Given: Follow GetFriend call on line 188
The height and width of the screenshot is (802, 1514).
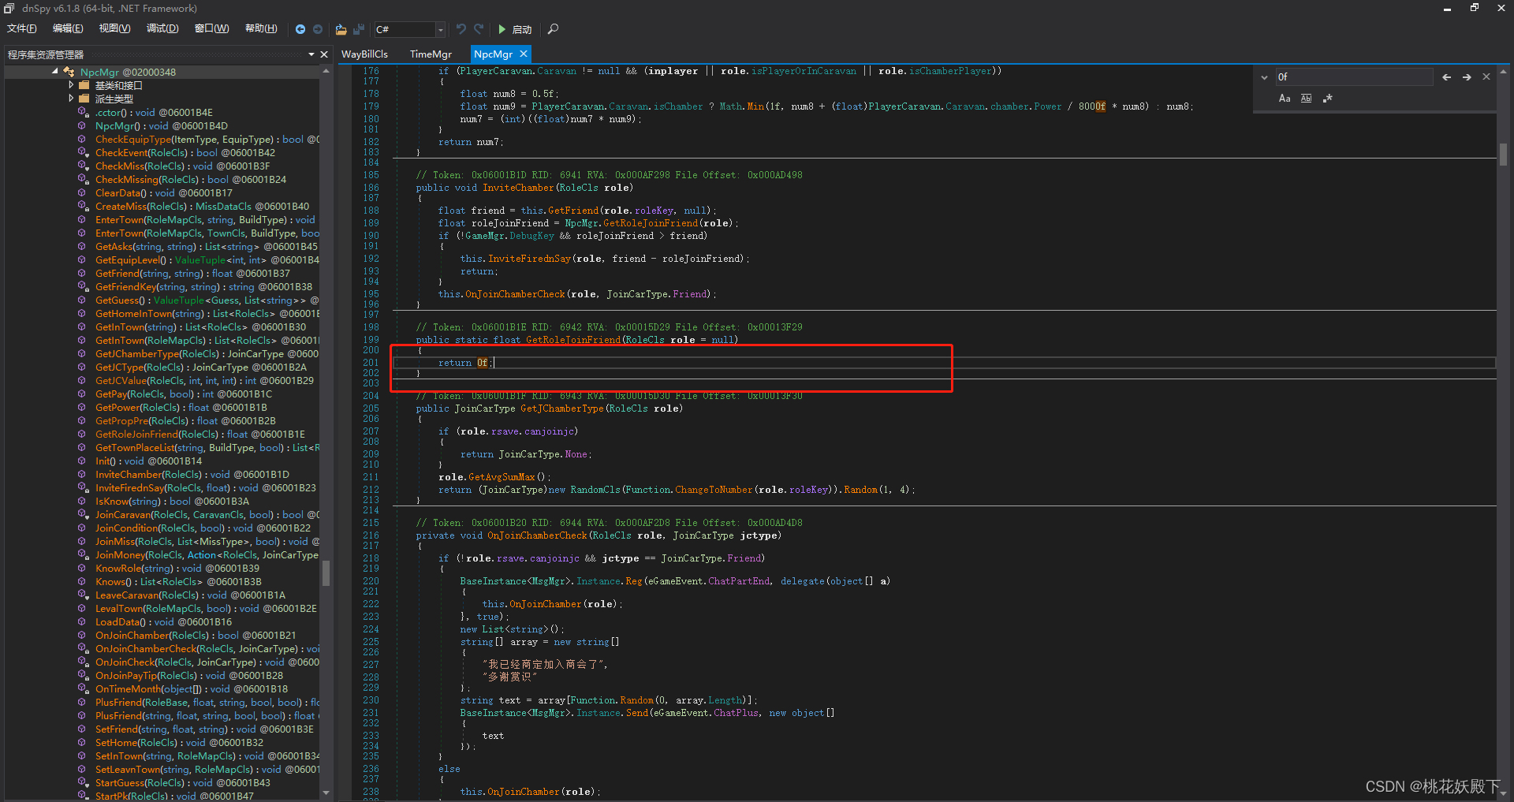Looking at the screenshot, I should coord(573,211).
